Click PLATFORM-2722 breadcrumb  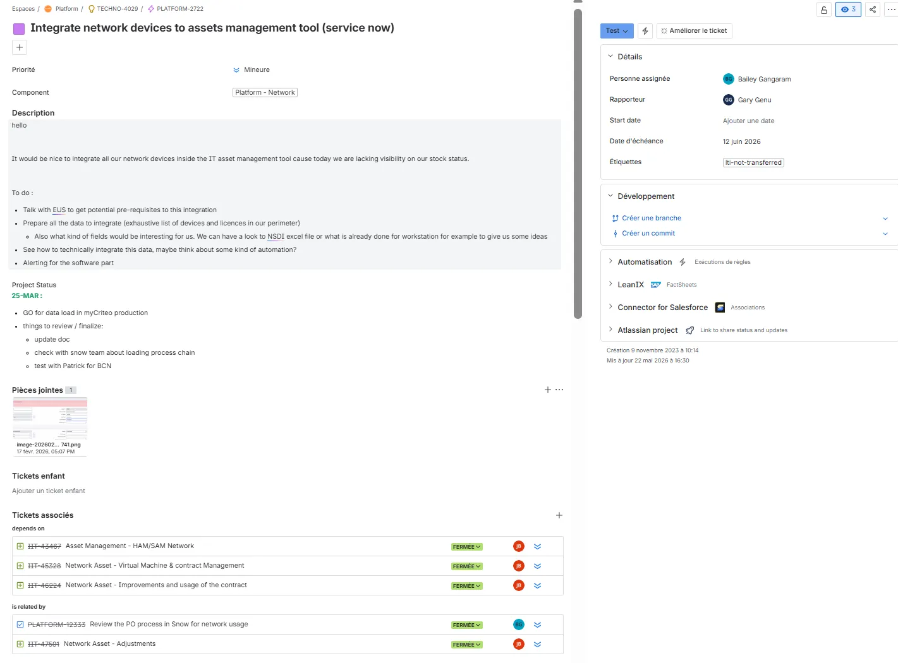(x=179, y=9)
